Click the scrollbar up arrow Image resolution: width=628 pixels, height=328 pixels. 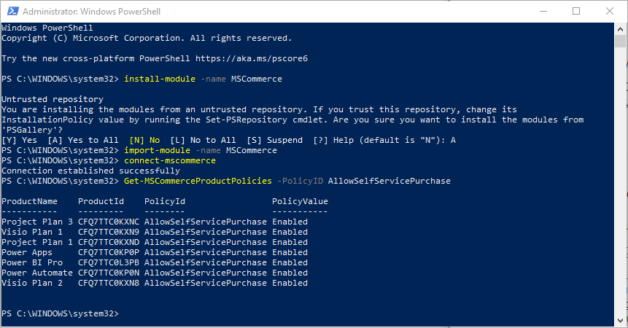point(620,29)
